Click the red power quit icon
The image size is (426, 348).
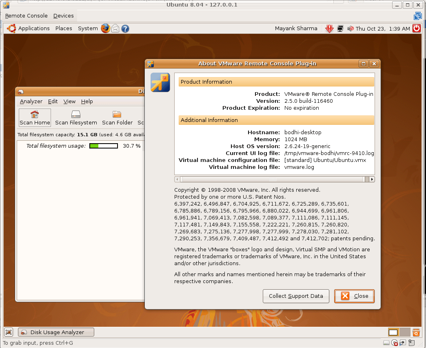(417, 28)
